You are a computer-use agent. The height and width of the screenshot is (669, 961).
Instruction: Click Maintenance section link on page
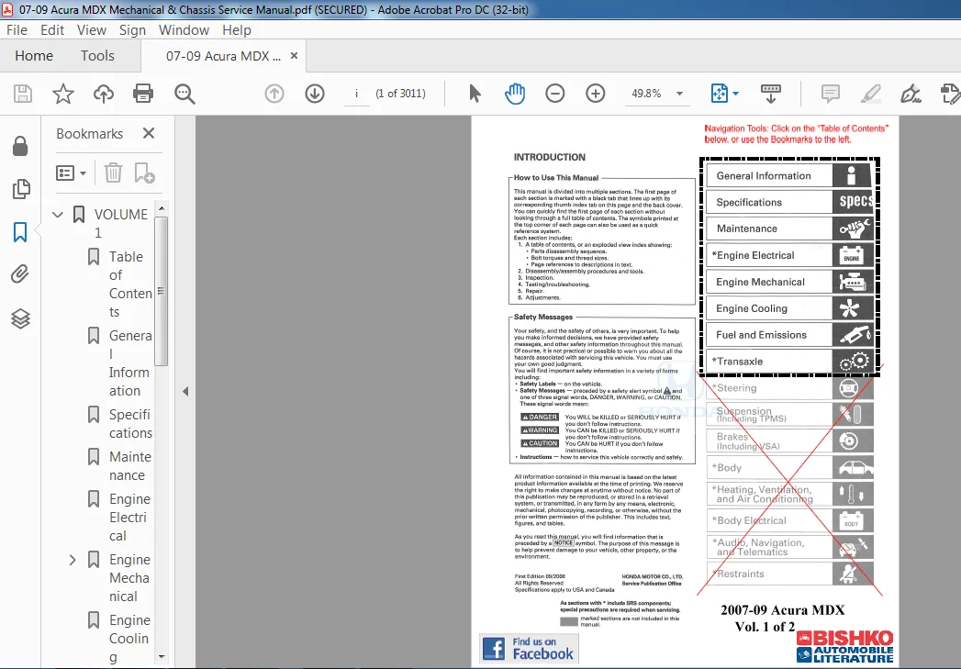point(790,229)
